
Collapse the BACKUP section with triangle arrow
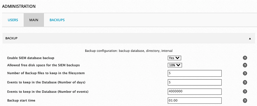pos(250,39)
